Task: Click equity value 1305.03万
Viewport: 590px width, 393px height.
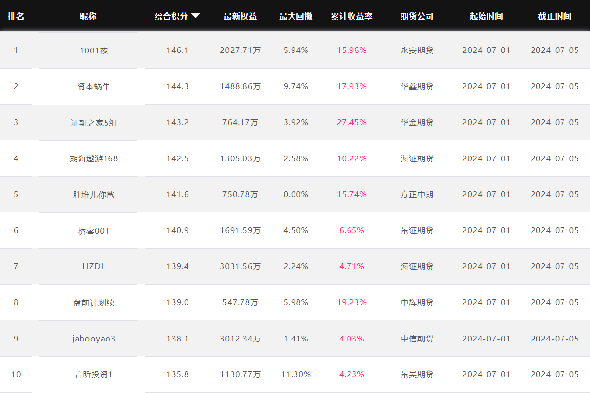Action: pyautogui.click(x=241, y=158)
